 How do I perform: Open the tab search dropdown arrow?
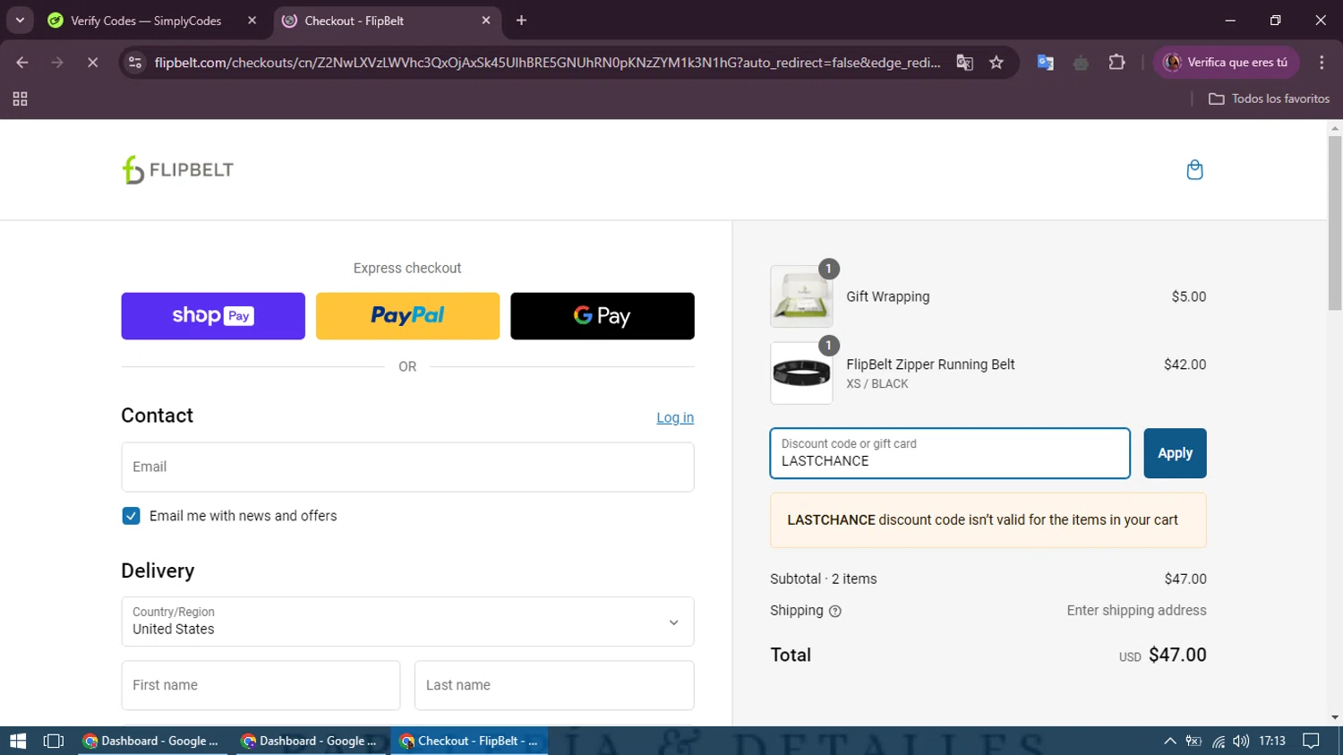(x=20, y=21)
